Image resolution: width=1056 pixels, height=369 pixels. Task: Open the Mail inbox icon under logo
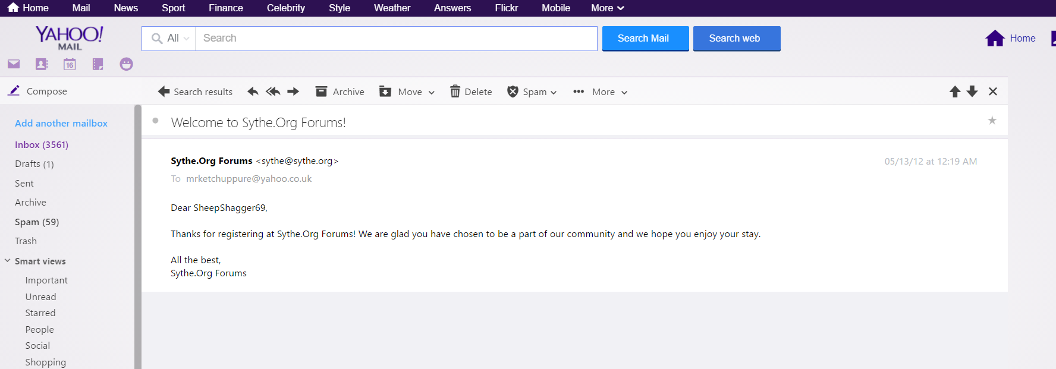coord(14,64)
